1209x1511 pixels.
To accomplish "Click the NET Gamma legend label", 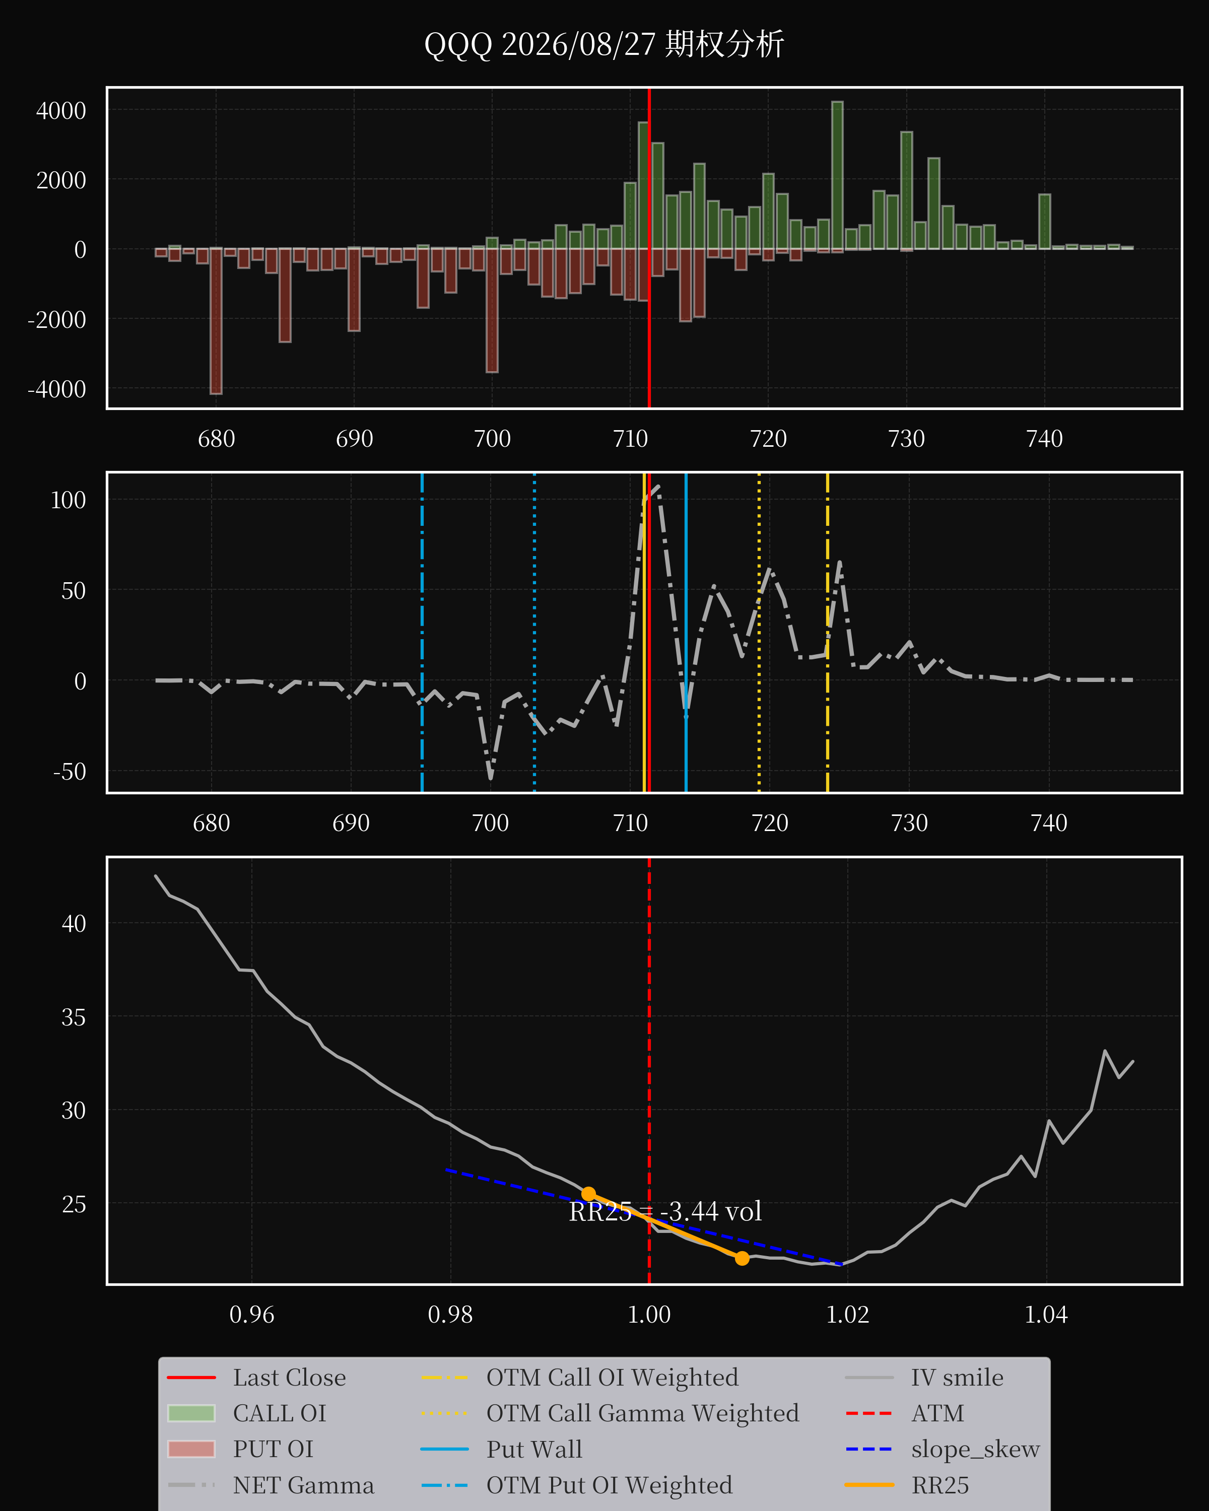I will [303, 1485].
